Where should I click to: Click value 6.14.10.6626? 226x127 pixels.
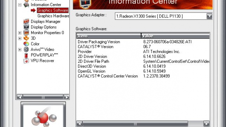click(154, 56)
